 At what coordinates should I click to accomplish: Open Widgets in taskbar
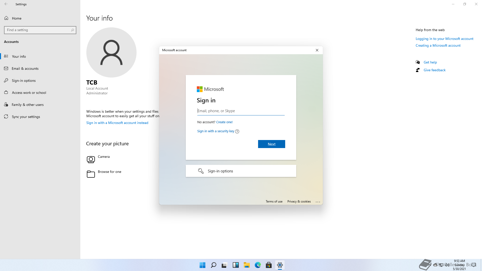point(236,265)
